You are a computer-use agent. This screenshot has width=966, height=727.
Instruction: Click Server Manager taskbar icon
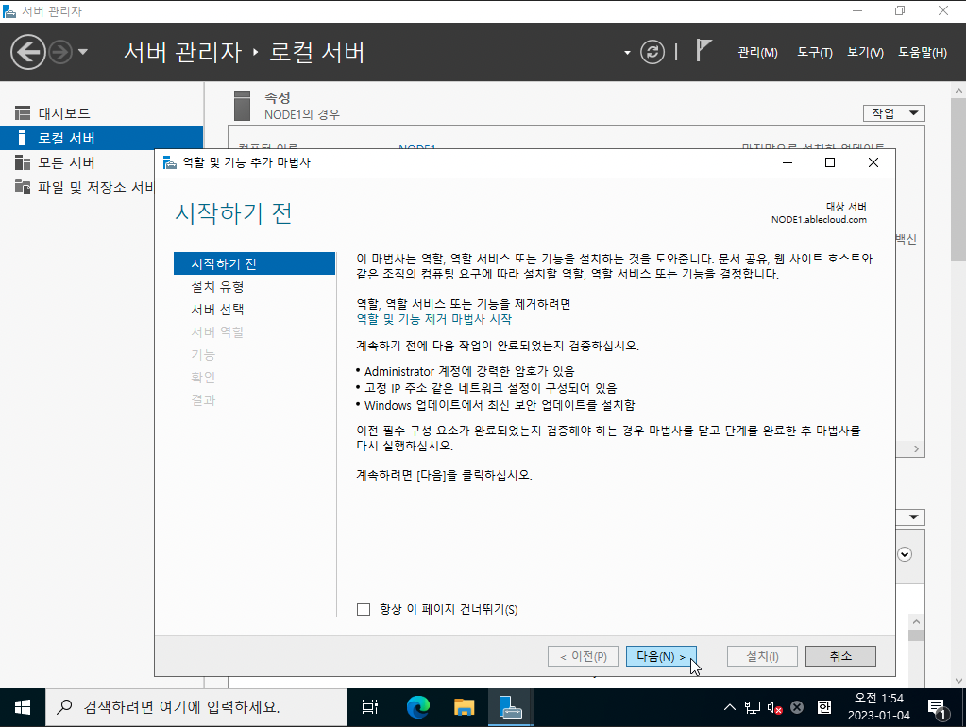coord(510,707)
